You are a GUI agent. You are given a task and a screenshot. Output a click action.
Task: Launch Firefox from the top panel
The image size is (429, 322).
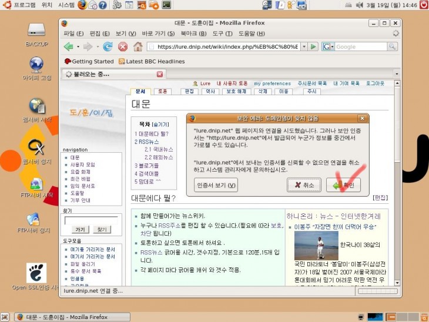pos(82,5)
